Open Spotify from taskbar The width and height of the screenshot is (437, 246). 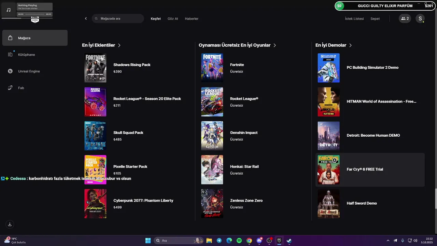(239, 241)
